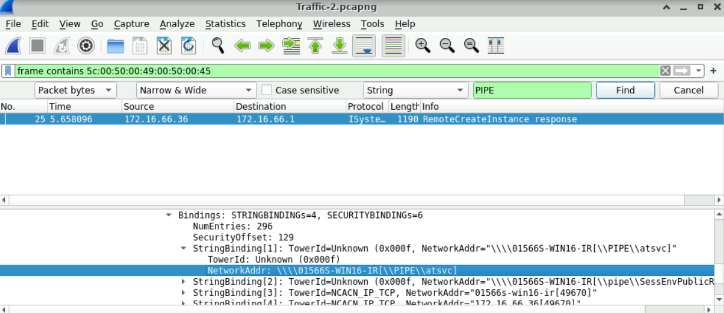
Task: Jump to the last packet icon
Action: (x=339, y=45)
